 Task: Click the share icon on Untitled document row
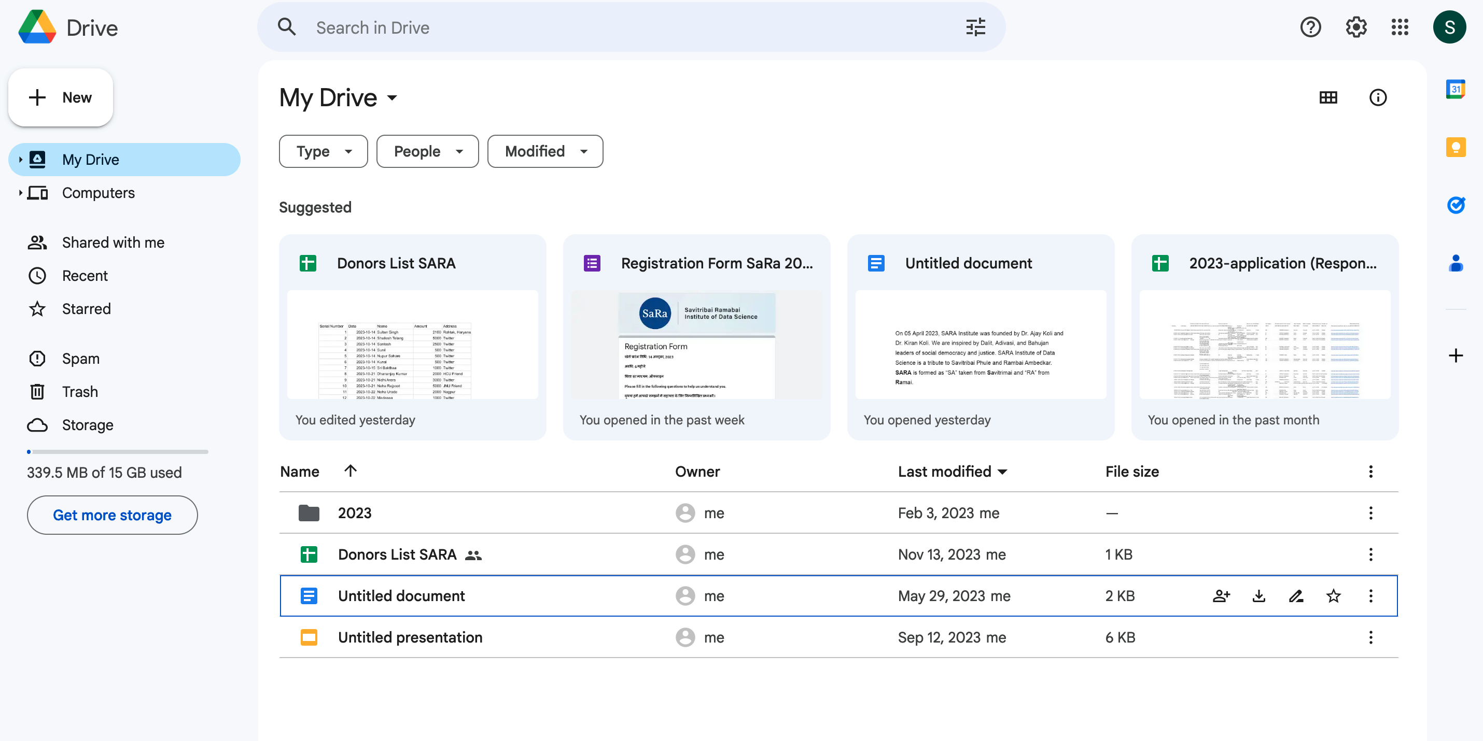tap(1221, 596)
